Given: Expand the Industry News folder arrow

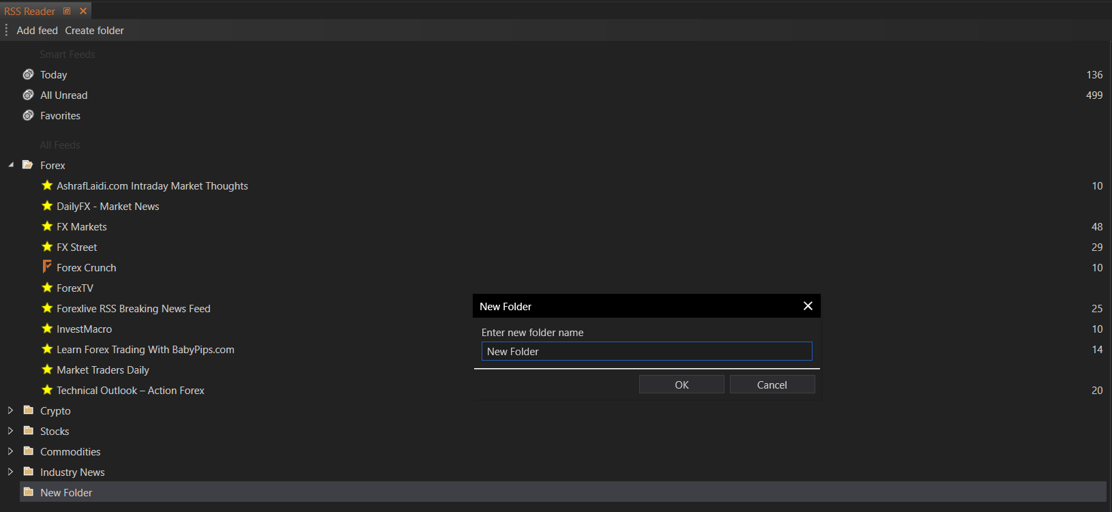Looking at the screenshot, I should coord(10,472).
